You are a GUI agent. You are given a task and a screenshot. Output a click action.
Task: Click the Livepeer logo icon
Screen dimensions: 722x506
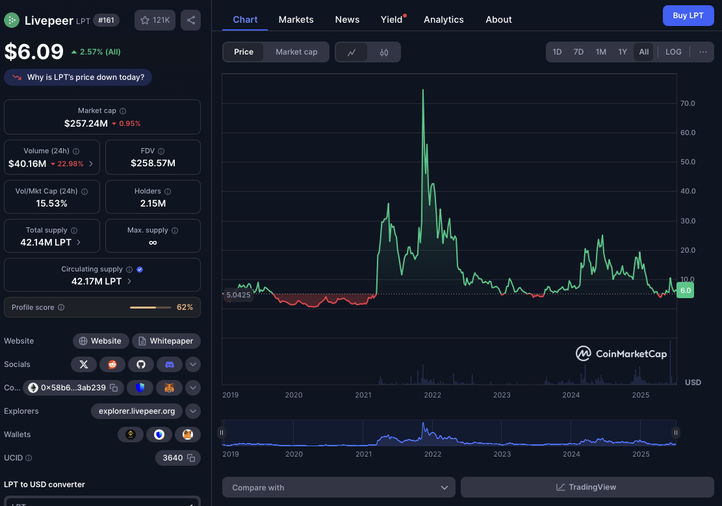click(12, 20)
